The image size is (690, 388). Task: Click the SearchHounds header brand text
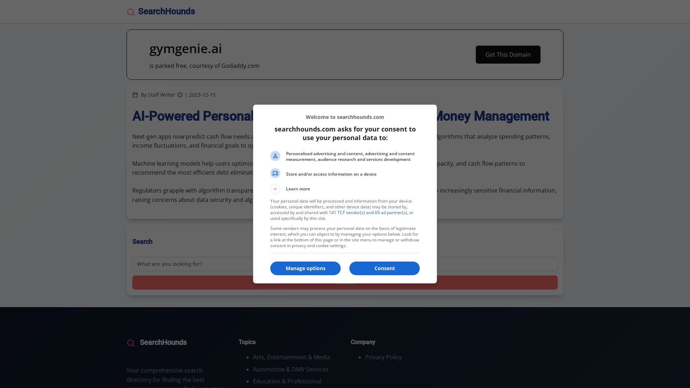click(166, 11)
